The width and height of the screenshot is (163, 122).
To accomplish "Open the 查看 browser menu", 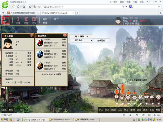I will tap(122, 2).
